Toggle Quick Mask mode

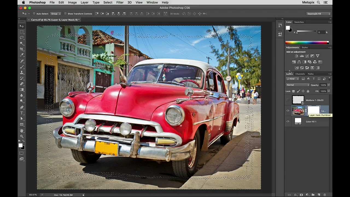[22, 153]
